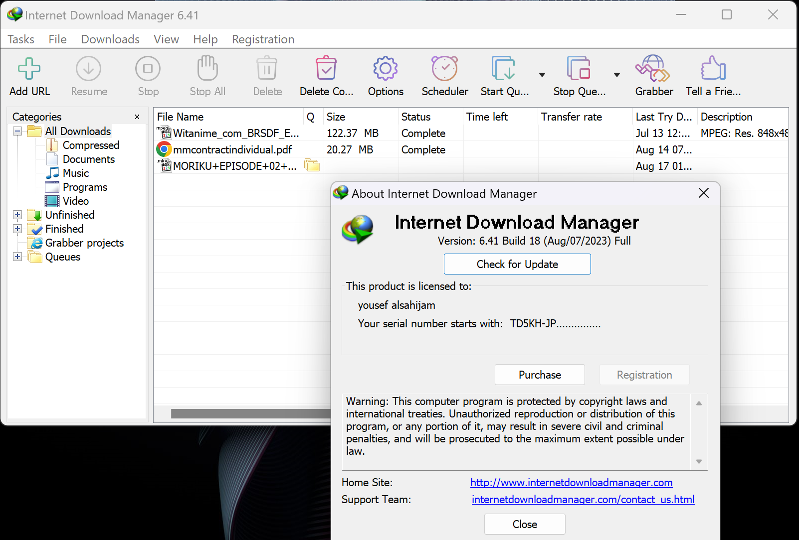Close the Categories panel

[x=137, y=117]
